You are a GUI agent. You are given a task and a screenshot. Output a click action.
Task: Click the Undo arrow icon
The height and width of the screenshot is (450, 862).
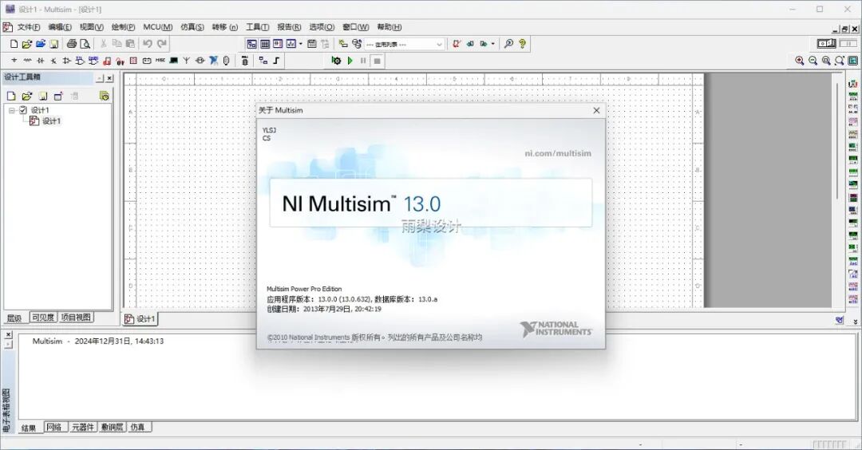[x=148, y=44]
